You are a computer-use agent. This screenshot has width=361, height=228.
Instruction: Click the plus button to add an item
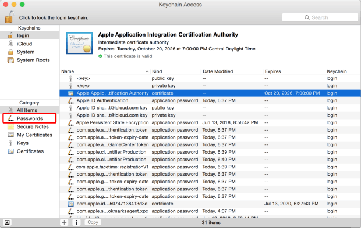point(64,222)
